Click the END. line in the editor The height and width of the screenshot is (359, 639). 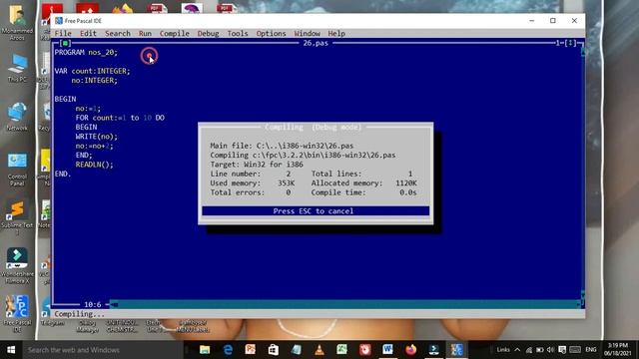(63, 174)
